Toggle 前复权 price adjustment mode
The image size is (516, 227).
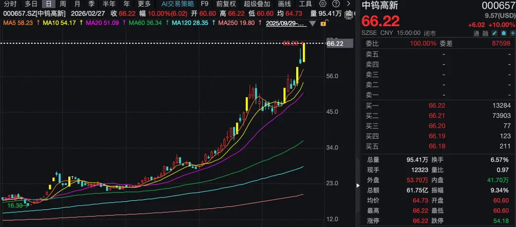[226, 4]
